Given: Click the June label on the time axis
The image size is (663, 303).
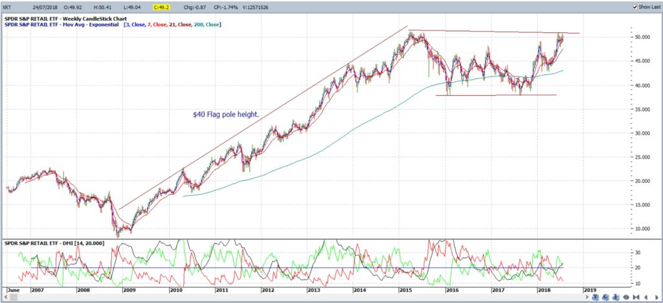Looking at the screenshot, I should [14, 290].
